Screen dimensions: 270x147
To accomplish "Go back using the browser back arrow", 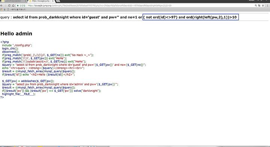I will pyautogui.click(x=1, y=6).
